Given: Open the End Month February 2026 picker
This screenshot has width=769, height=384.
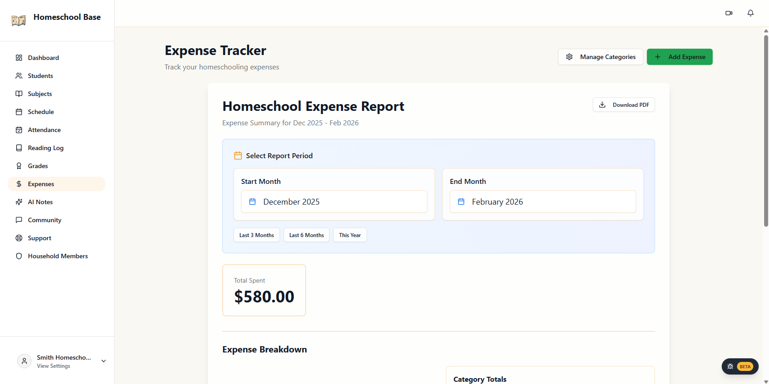Looking at the screenshot, I should coord(543,201).
